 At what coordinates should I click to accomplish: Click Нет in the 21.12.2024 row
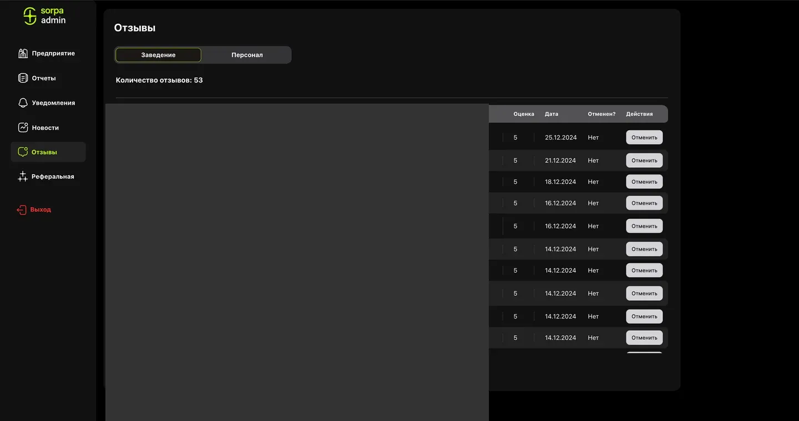593,161
